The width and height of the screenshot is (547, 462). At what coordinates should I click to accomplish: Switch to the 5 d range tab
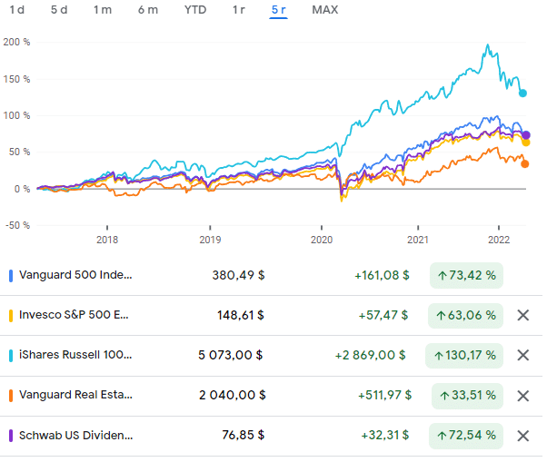[x=59, y=10]
